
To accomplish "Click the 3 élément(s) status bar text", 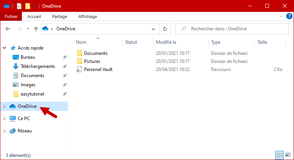I will pos(18,155).
